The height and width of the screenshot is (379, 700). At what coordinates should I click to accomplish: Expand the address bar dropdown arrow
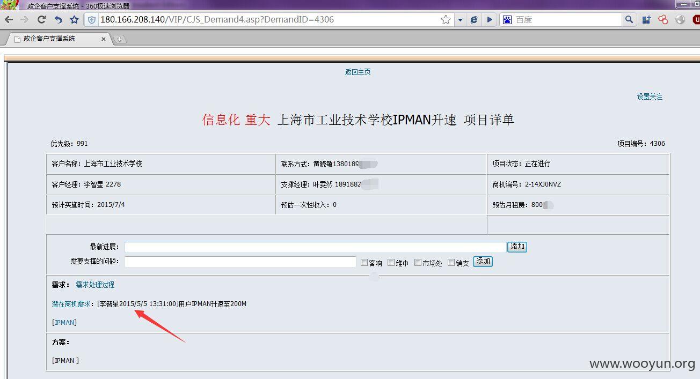pyautogui.click(x=460, y=20)
